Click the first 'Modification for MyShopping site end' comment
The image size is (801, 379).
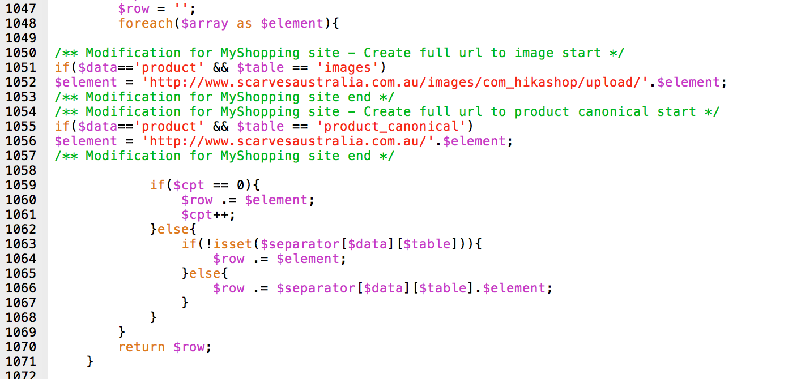224,97
